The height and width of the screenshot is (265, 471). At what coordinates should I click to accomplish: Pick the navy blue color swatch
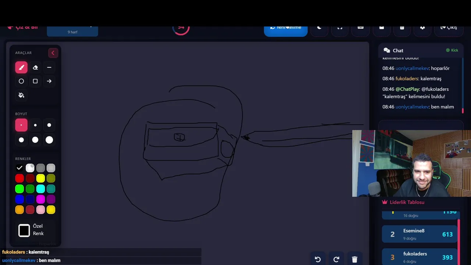click(30, 199)
